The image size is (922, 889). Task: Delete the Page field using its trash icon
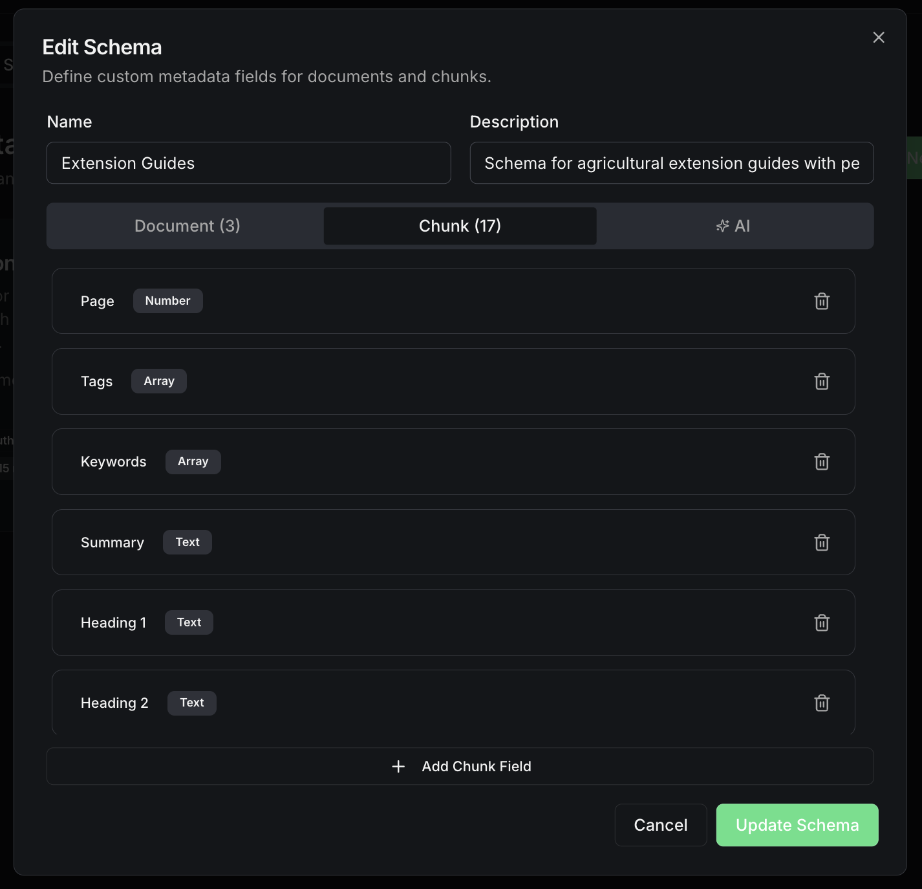822,301
